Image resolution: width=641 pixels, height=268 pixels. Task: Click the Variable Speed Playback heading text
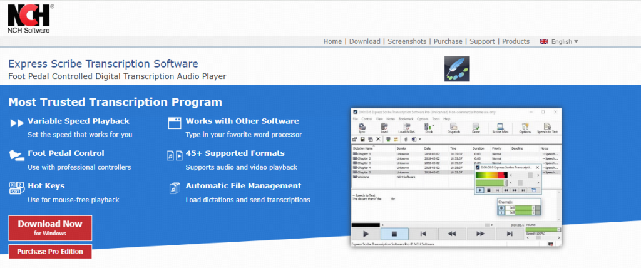pos(78,121)
